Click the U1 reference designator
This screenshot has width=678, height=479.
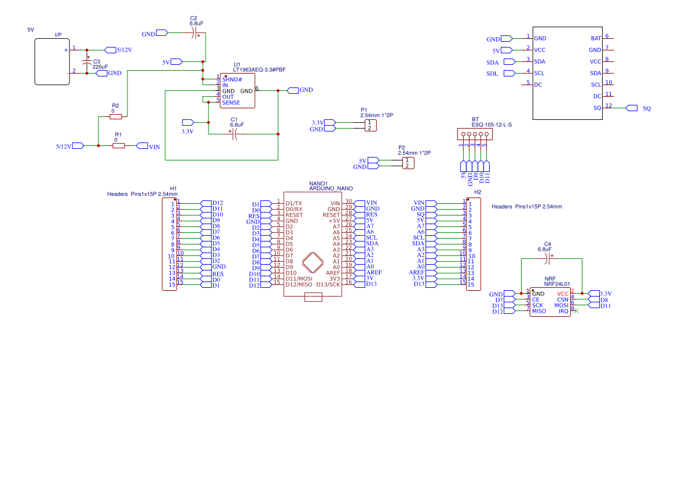point(237,64)
